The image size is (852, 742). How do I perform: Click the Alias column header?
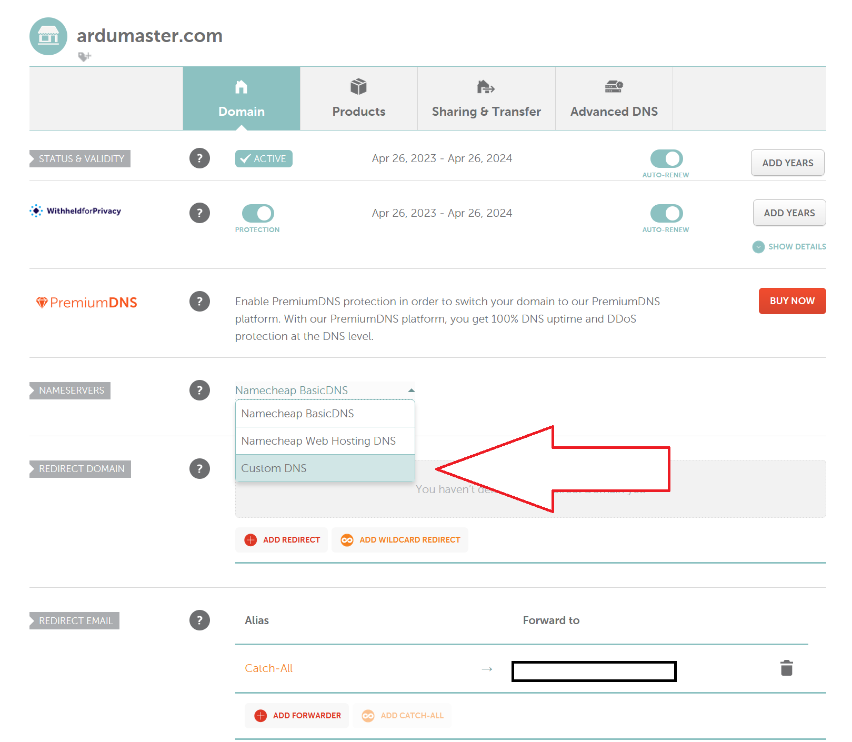point(257,620)
